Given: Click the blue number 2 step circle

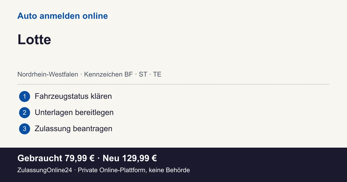Looking at the screenshot, I should coord(25,113).
